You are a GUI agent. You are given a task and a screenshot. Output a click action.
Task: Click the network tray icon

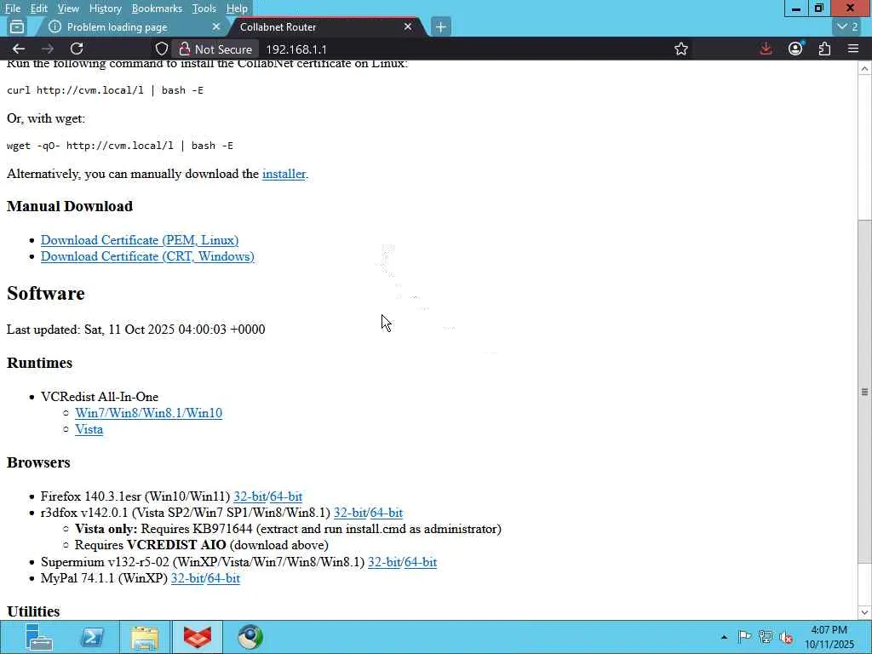pos(766,637)
